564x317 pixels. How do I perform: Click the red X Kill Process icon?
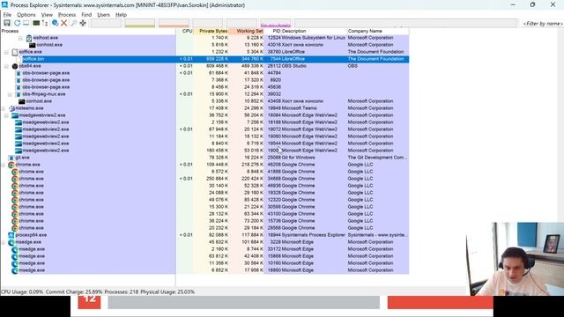click(64, 23)
